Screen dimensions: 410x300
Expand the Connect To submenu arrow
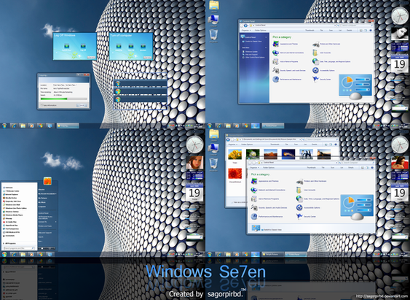coord(56,222)
